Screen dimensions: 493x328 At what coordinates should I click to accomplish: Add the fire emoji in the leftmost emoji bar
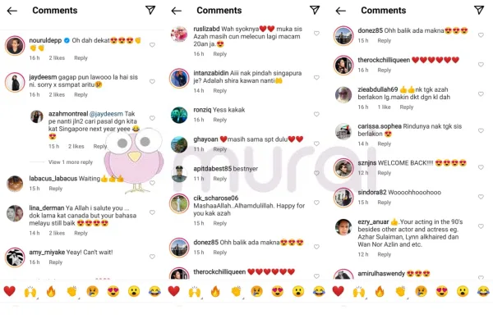[x=51, y=291]
